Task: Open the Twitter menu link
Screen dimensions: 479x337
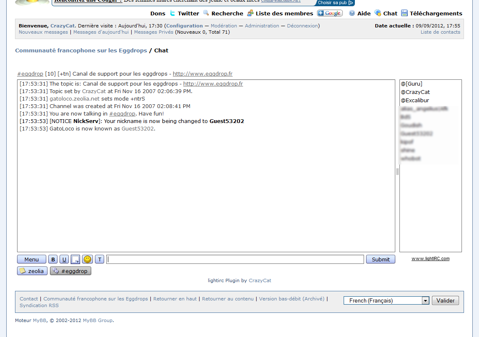Action: [x=189, y=13]
